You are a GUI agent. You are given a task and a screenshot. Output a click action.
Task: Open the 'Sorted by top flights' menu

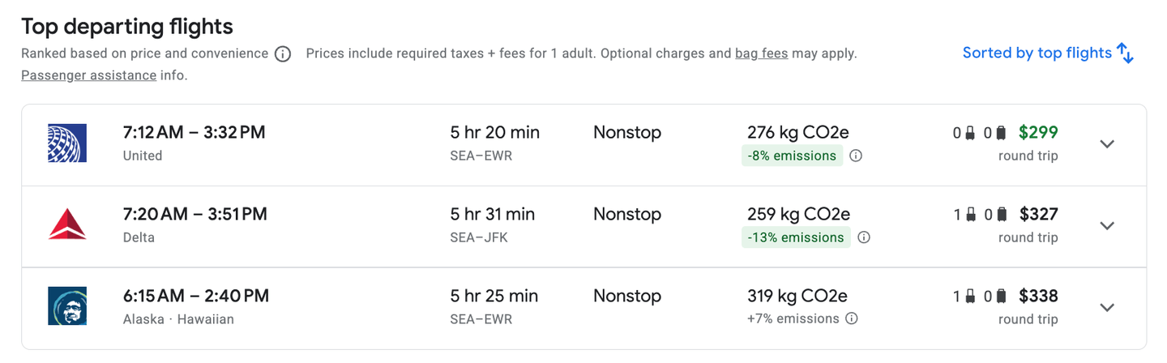(x=1037, y=53)
